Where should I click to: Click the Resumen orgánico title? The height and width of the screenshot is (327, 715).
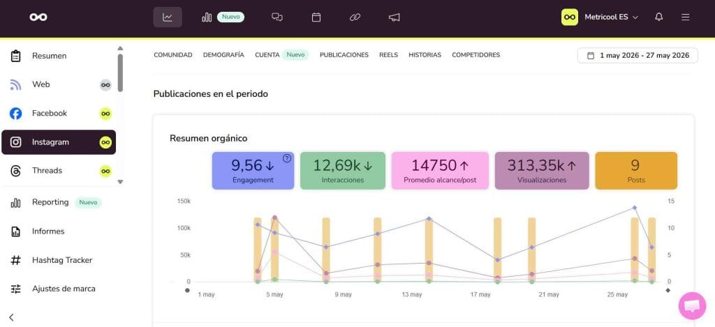tap(208, 138)
